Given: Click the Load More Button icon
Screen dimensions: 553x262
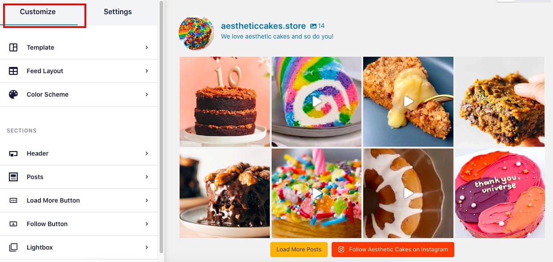Looking at the screenshot, I should [13, 200].
